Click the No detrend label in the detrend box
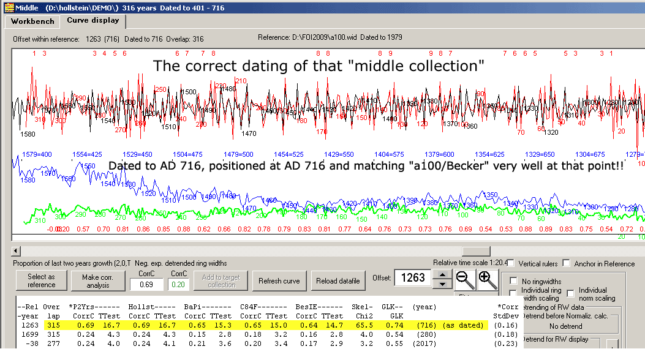 click(x=565, y=326)
